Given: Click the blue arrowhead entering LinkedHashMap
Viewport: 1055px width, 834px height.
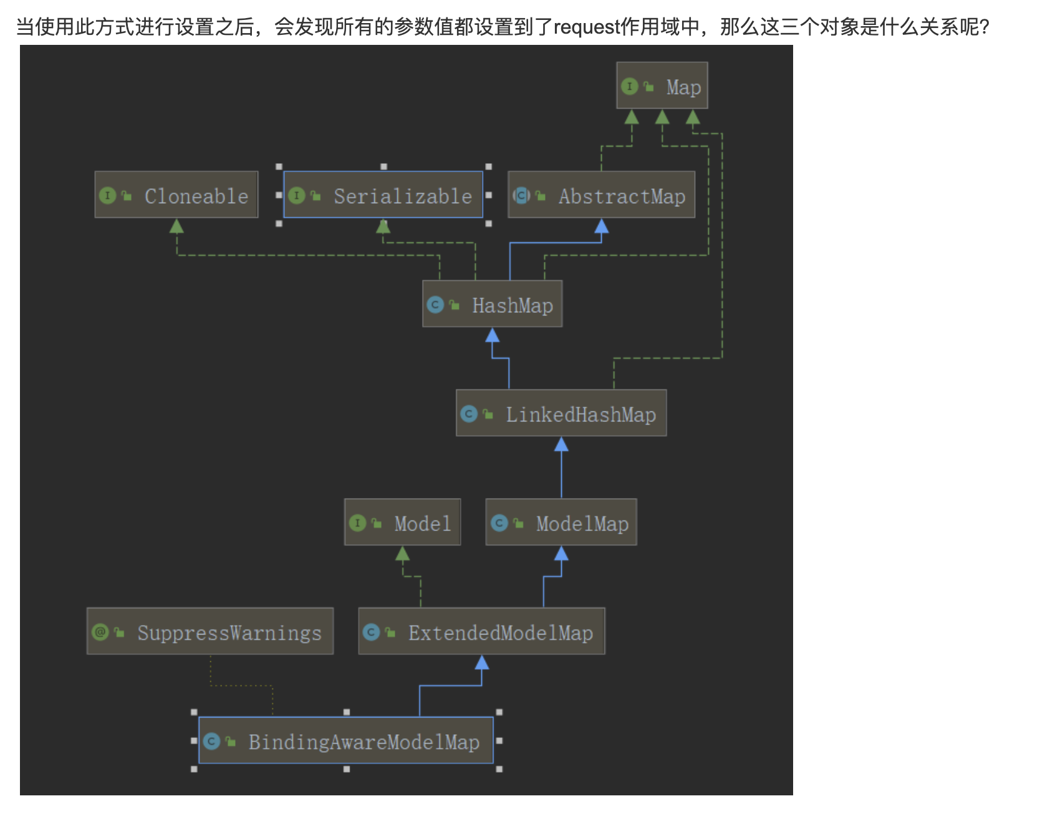Looking at the screenshot, I should (x=561, y=444).
